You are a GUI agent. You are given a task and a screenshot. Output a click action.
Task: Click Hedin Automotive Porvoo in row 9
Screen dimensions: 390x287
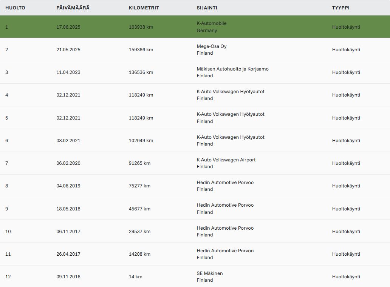(x=225, y=205)
